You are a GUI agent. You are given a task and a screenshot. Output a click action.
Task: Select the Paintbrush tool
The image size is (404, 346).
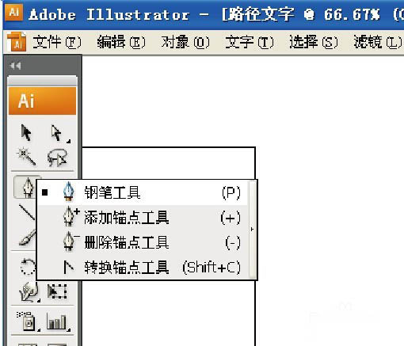click(x=27, y=238)
